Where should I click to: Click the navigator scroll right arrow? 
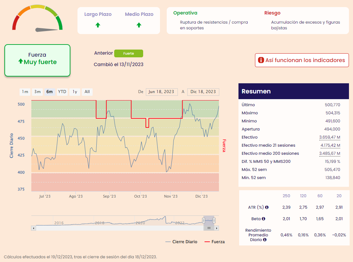coord(217,228)
